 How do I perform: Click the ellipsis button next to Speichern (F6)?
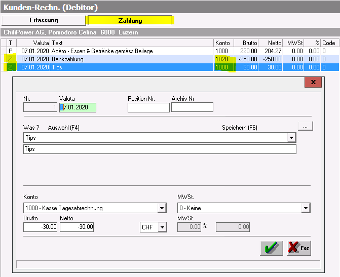306,126
